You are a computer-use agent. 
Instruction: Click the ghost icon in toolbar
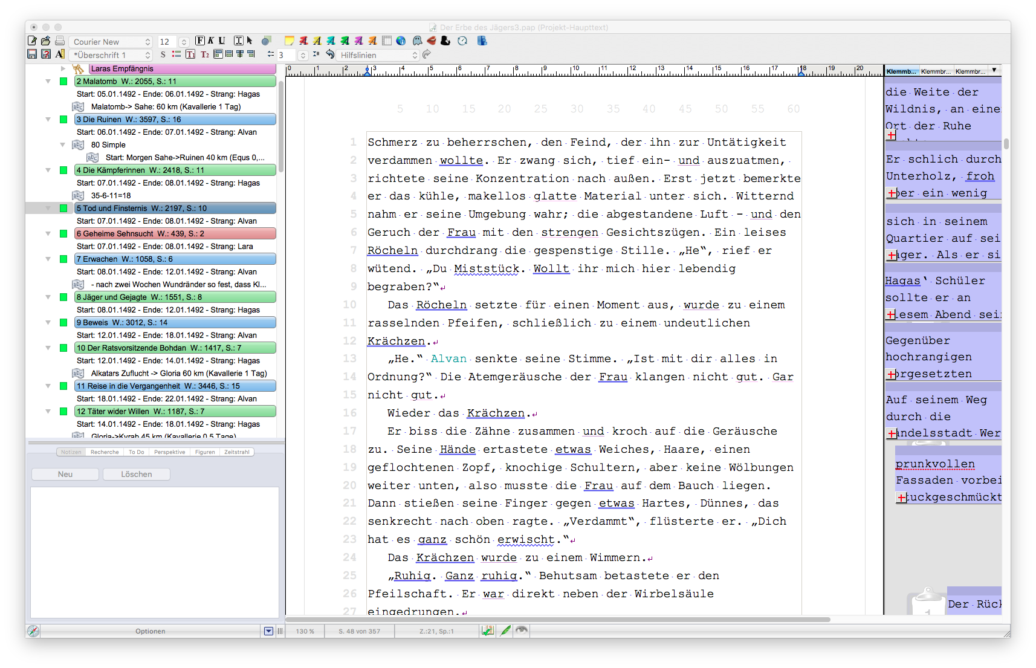coord(417,41)
